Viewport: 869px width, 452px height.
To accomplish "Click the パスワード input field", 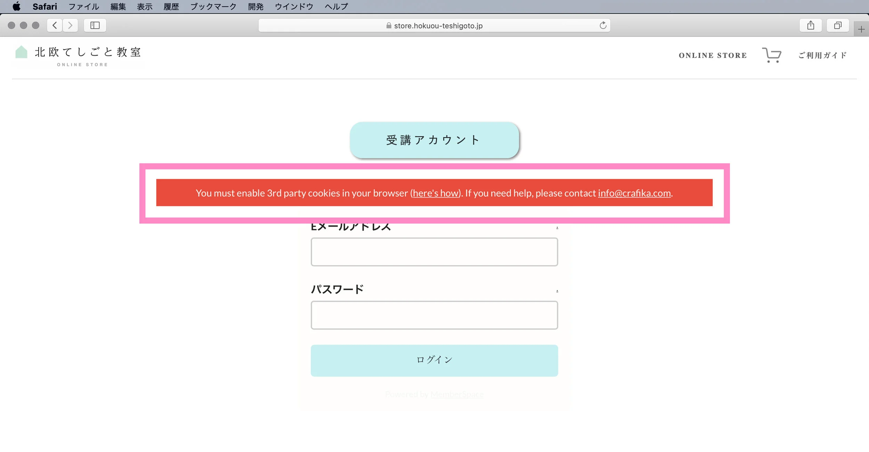I will [x=434, y=315].
